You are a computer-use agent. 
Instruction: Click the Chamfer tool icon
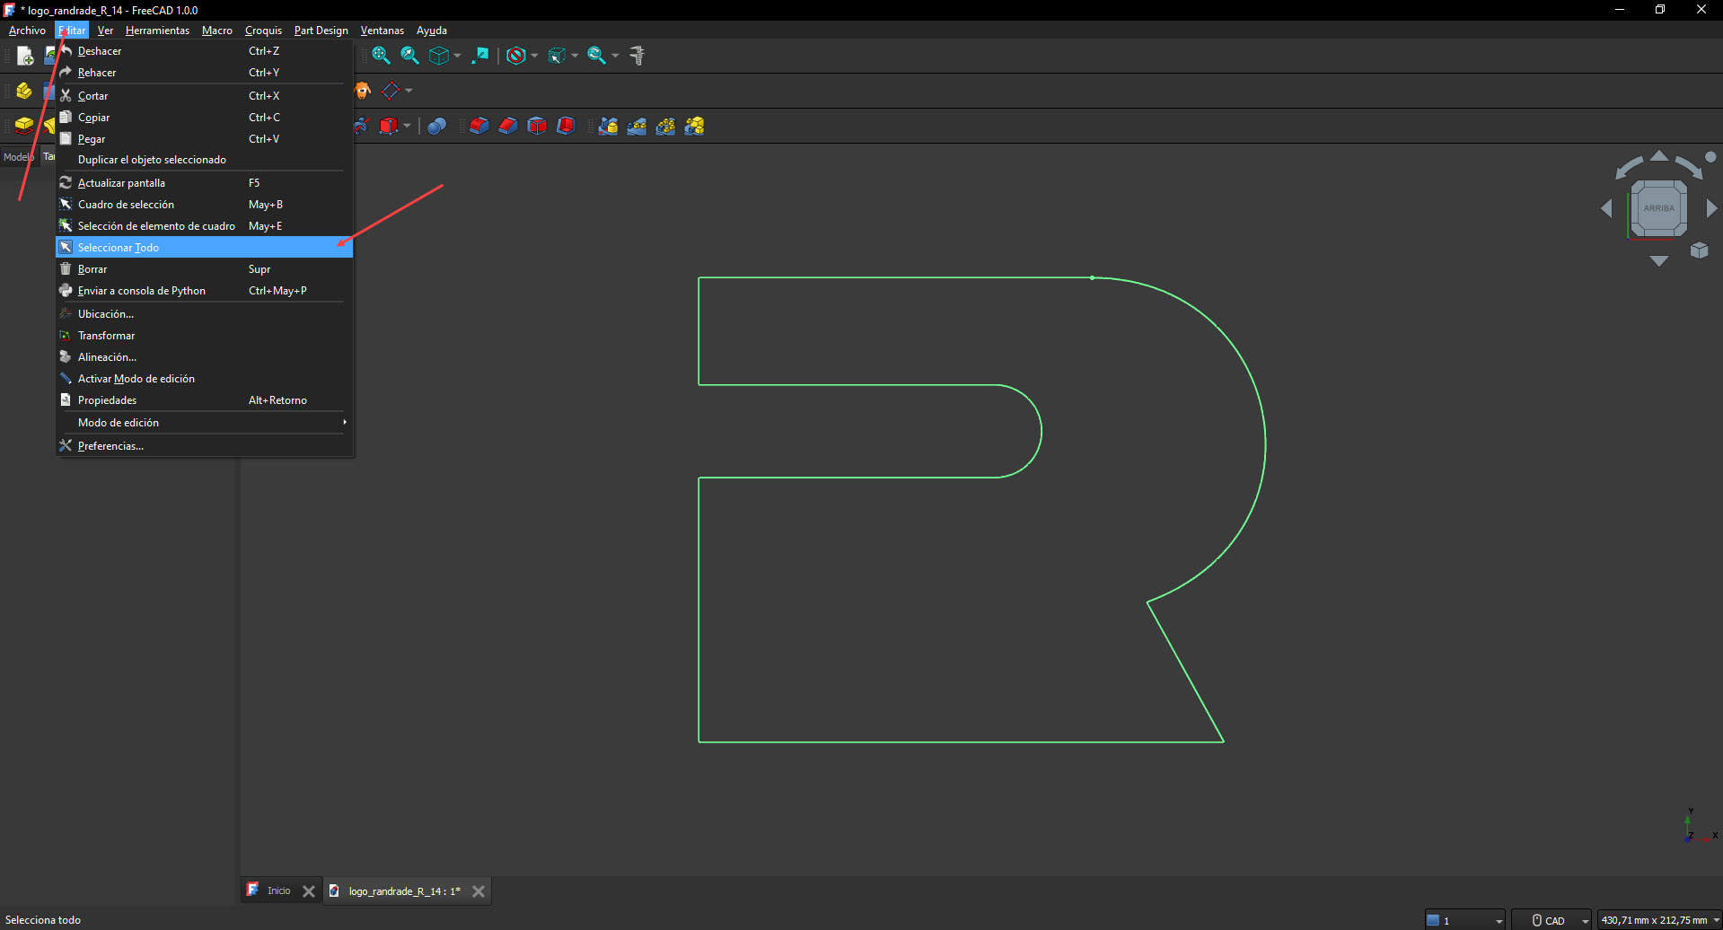(508, 126)
